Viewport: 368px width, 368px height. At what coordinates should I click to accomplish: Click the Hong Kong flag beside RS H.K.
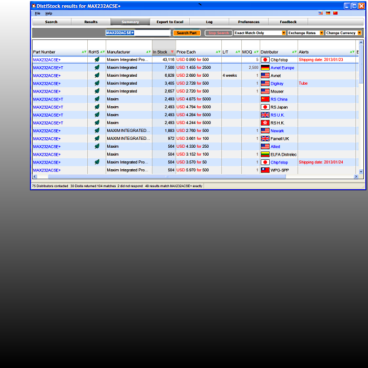265,122
